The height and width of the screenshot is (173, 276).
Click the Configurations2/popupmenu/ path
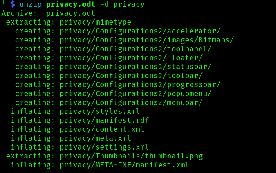[135, 94]
